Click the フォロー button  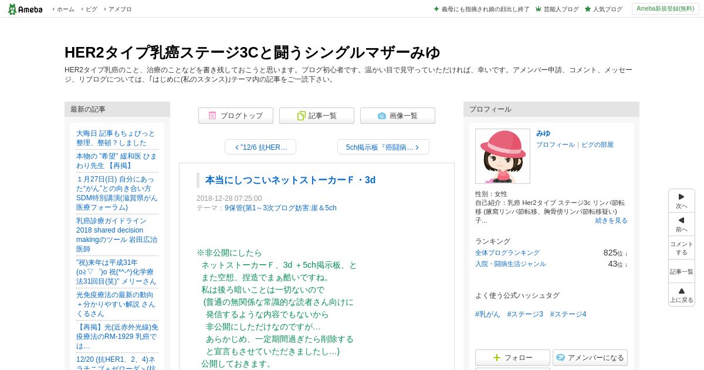click(x=513, y=358)
